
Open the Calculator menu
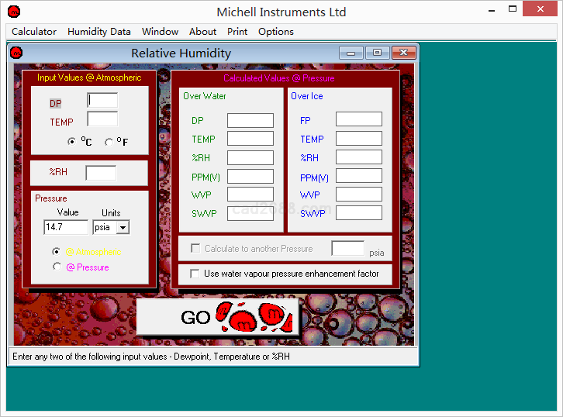(34, 32)
